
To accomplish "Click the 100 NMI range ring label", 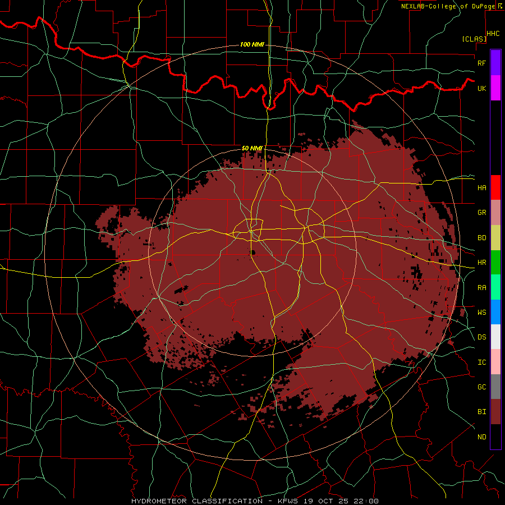I will [x=252, y=44].
